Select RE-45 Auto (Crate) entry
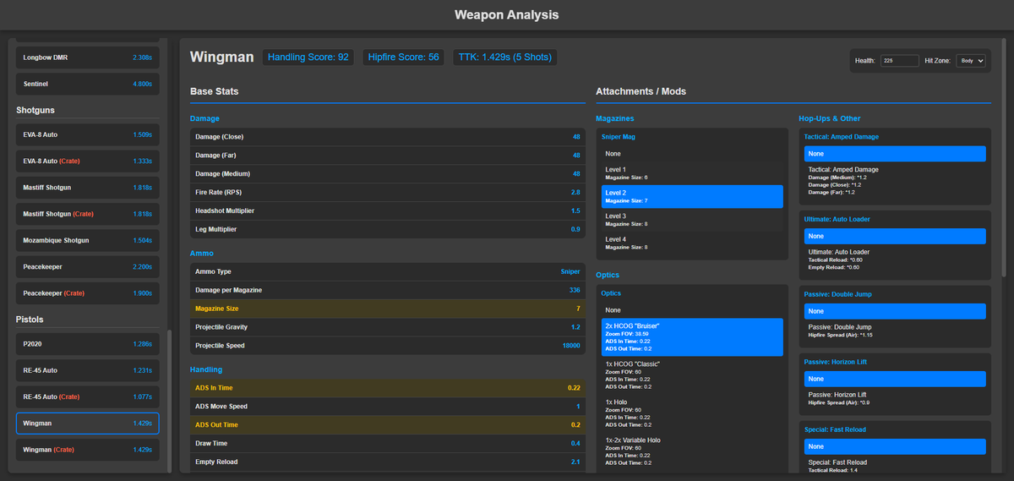1014x481 pixels. click(87, 396)
